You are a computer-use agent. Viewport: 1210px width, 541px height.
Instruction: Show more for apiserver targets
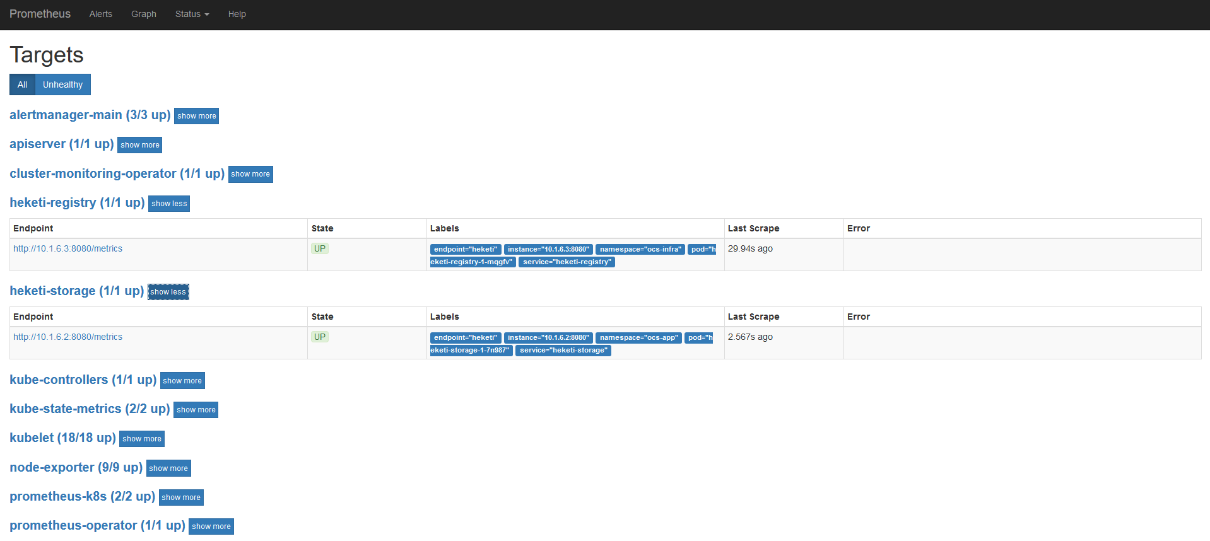coord(139,145)
